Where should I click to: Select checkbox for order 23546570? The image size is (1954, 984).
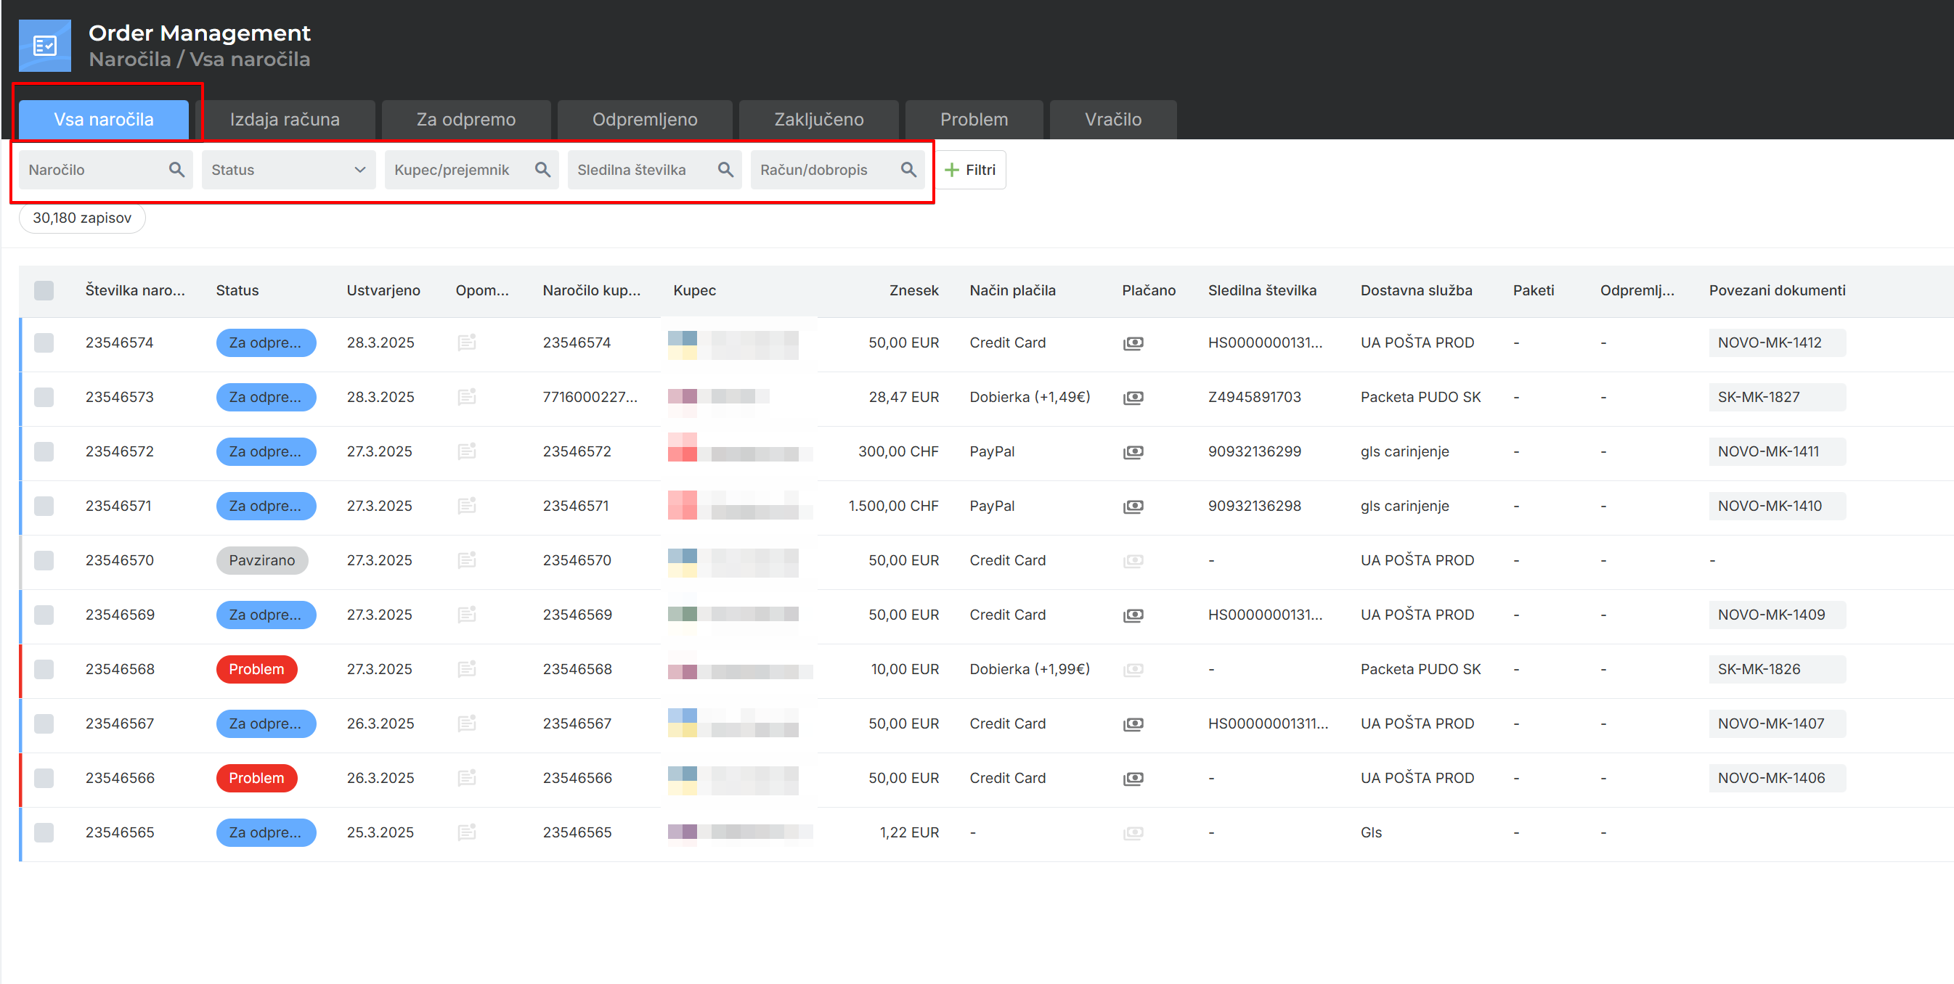coord(44,560)
